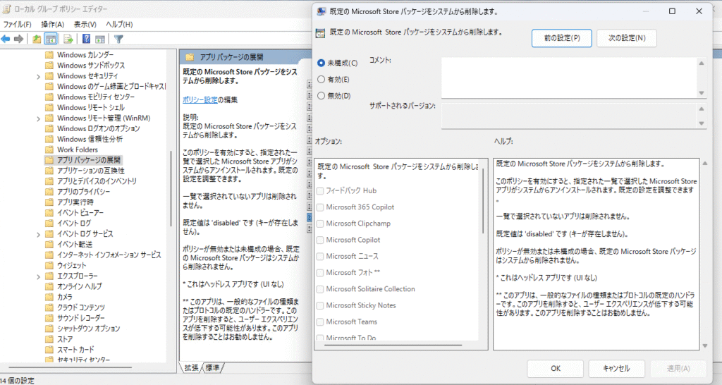722x385 pixels.
Task: Click the options list vertical scrollbar
Action: (482, 201)
